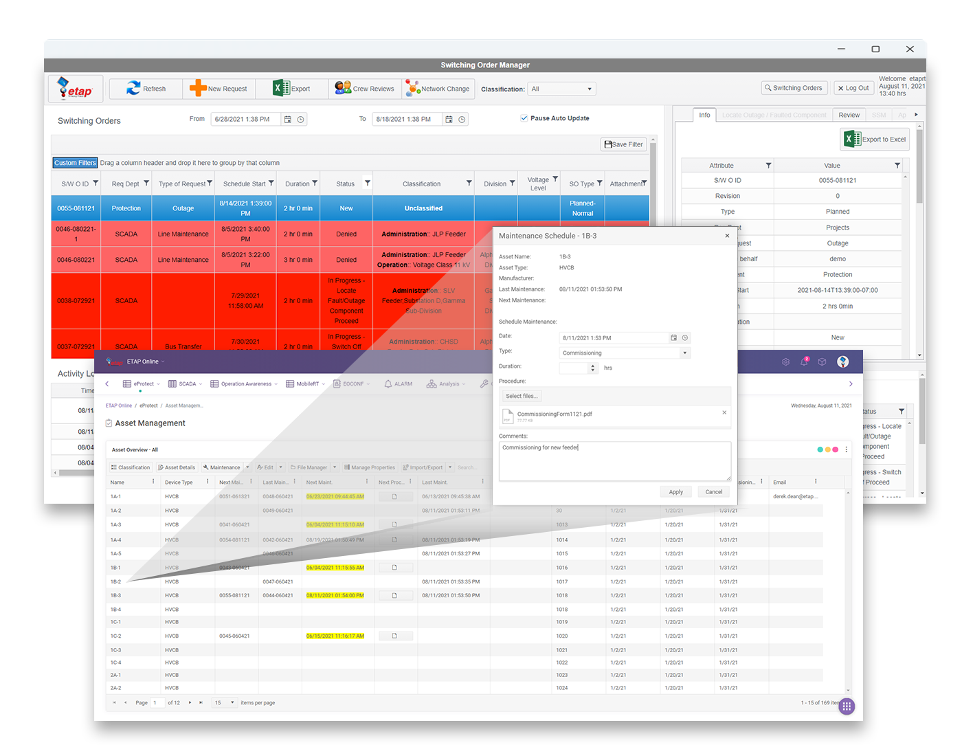Click the Status column filter icon
962x756 pixels.
(368, 184)
